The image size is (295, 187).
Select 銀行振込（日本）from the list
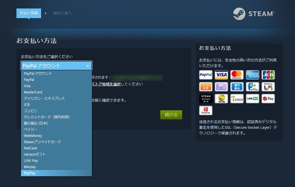point(56,123)
